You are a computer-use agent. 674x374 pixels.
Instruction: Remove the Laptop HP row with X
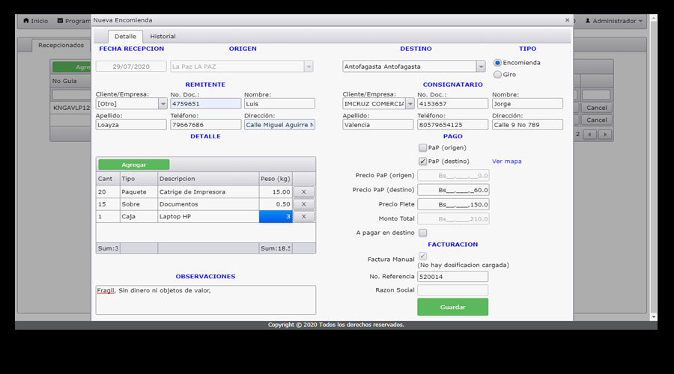[x=303, y=216]
